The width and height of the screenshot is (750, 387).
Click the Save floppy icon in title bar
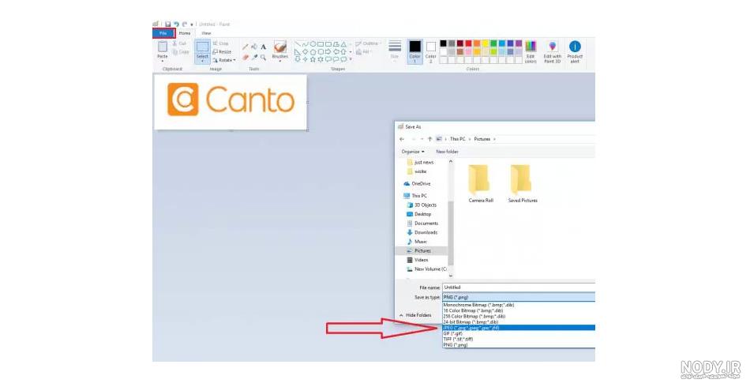coord(168,24)
